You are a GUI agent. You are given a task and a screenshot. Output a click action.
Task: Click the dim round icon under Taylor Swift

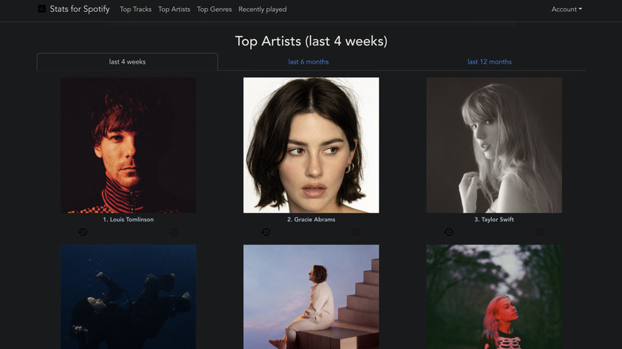[540, 232]
